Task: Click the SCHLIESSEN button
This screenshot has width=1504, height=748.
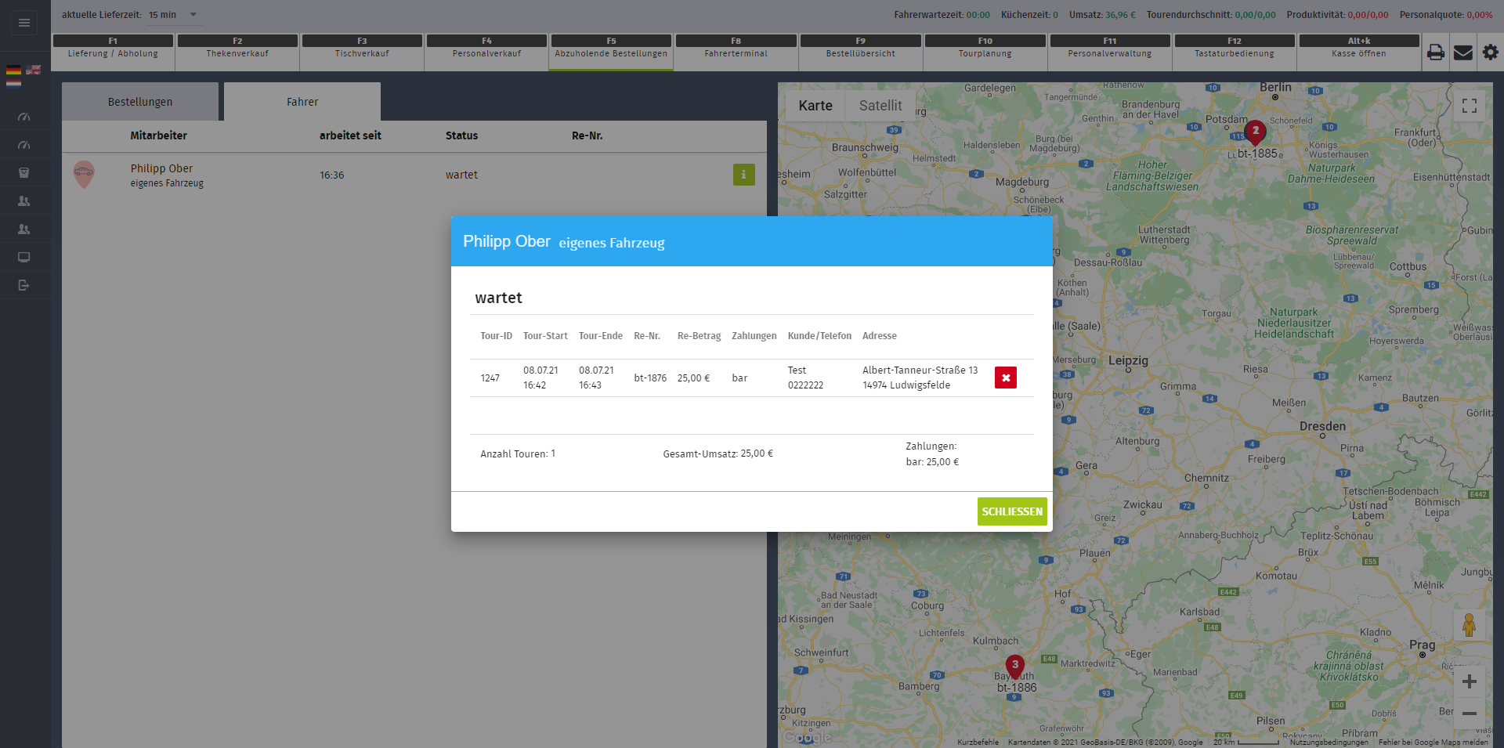Action: pos(1012,511)
